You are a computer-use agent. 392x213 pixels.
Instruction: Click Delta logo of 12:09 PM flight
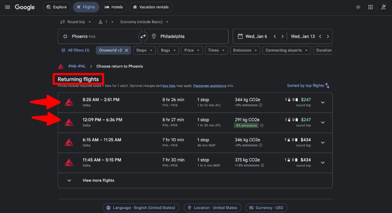(69, 122)
